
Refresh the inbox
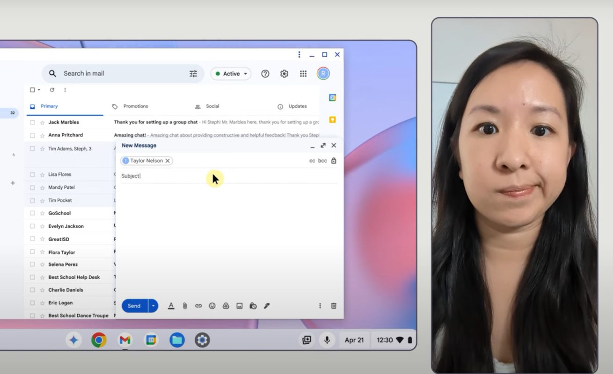point(52,90)
